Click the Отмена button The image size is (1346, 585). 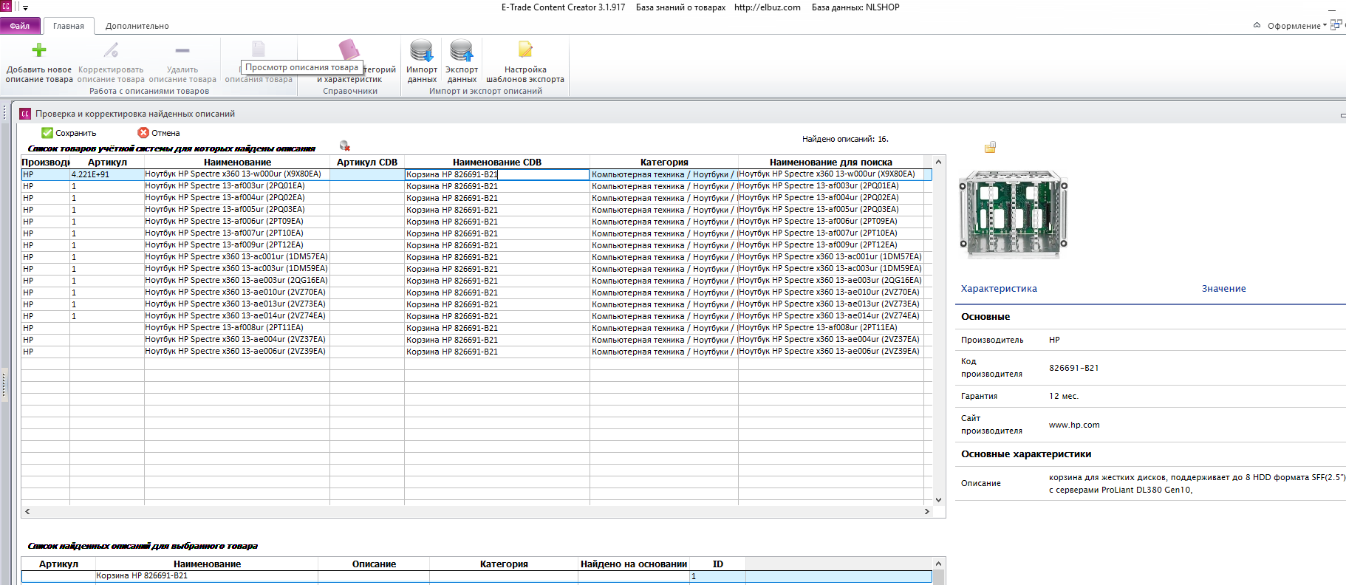coord(159,133)
